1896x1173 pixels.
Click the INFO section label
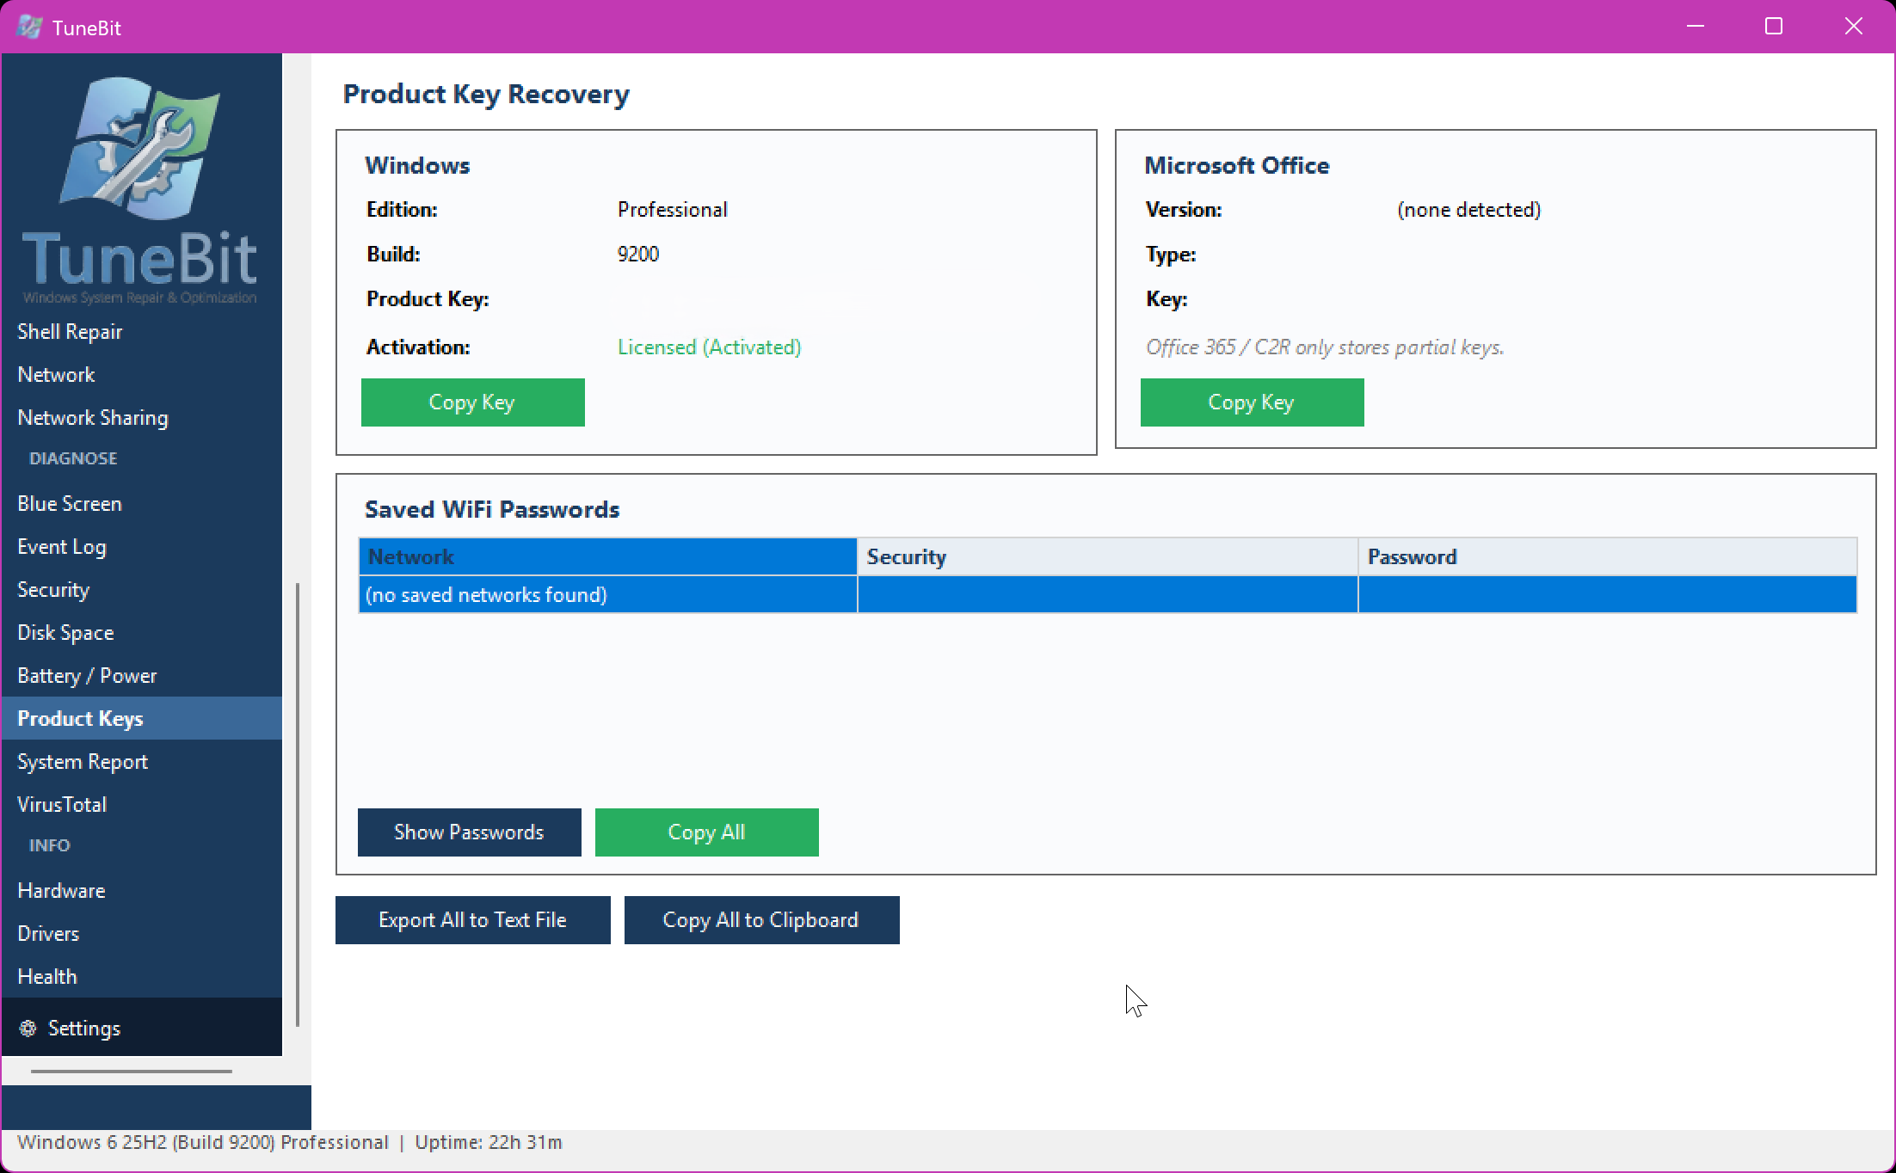click(50, 845)
